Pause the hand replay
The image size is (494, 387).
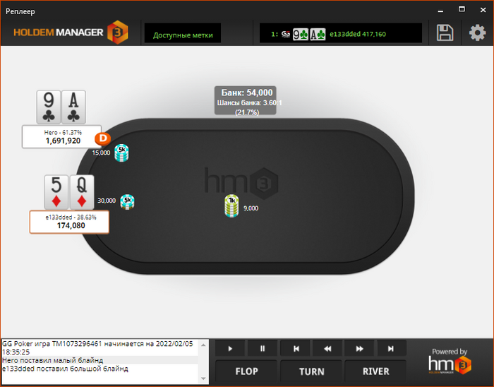coord(263,349)
